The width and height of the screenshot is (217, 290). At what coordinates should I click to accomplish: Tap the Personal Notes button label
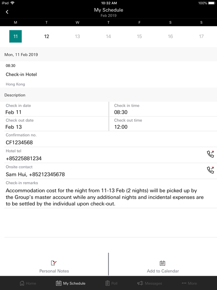click(54, 271)
